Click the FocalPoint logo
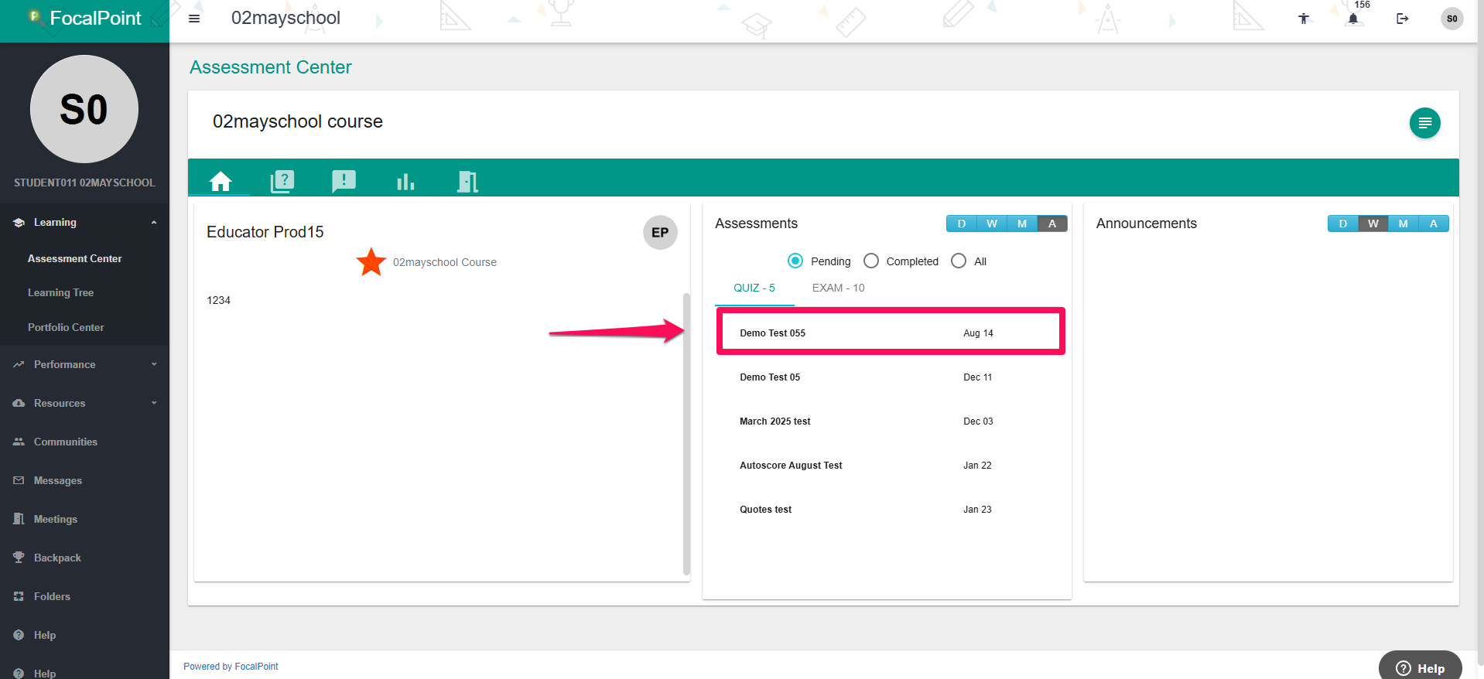 click(84, 18)
